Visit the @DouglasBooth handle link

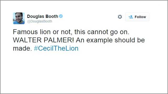click(x=40, y=21)
